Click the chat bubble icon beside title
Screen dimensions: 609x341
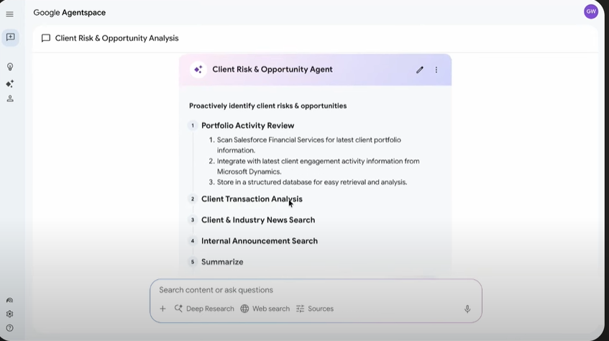[x=46, y=38]
